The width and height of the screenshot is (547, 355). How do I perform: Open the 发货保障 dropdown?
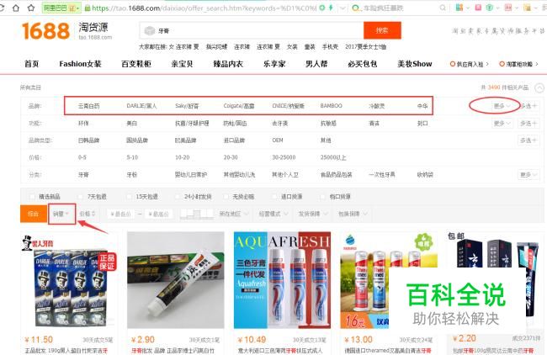[x=313, y=214]
